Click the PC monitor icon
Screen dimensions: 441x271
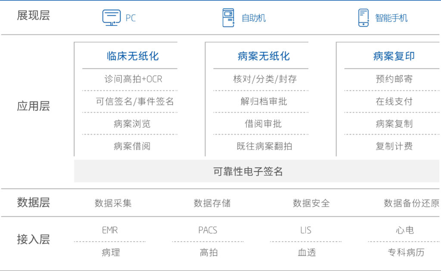[x=111, y=18]
